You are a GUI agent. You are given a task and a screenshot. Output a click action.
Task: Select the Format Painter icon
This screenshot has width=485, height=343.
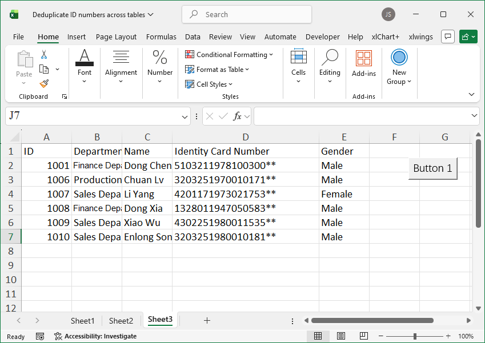(44, 84)
